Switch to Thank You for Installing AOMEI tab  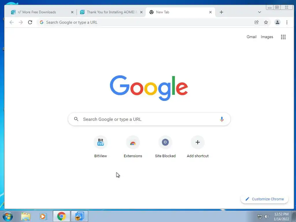(111, 12)
